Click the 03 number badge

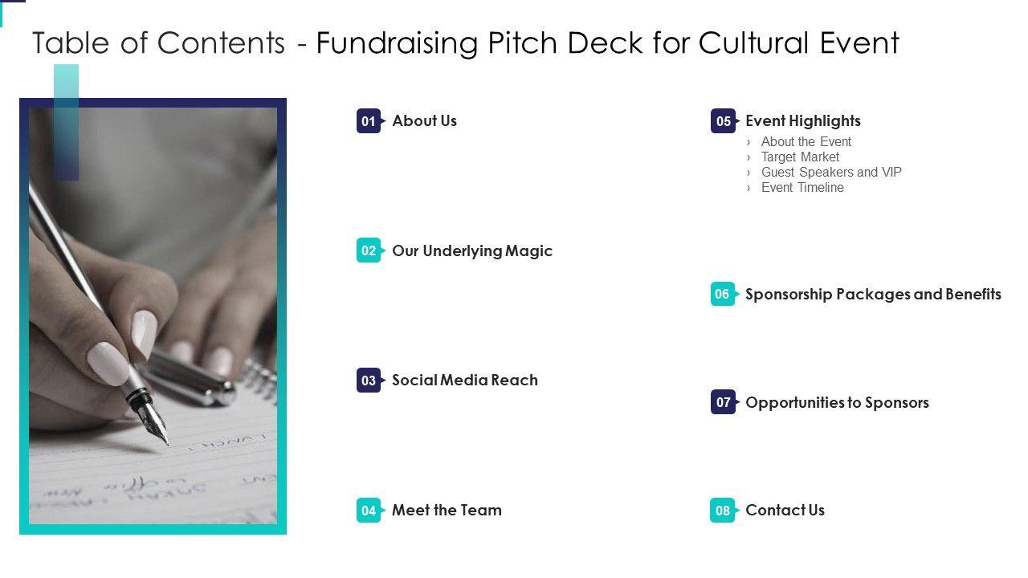tap(369, 381)
